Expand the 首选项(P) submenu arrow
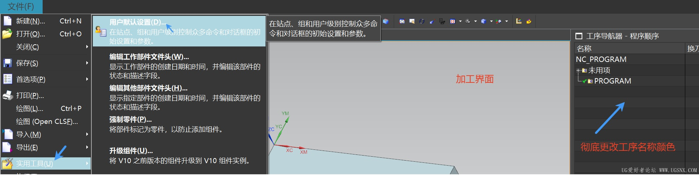The image size is (699, 175). pyautogui.click(x=87, y=79)
